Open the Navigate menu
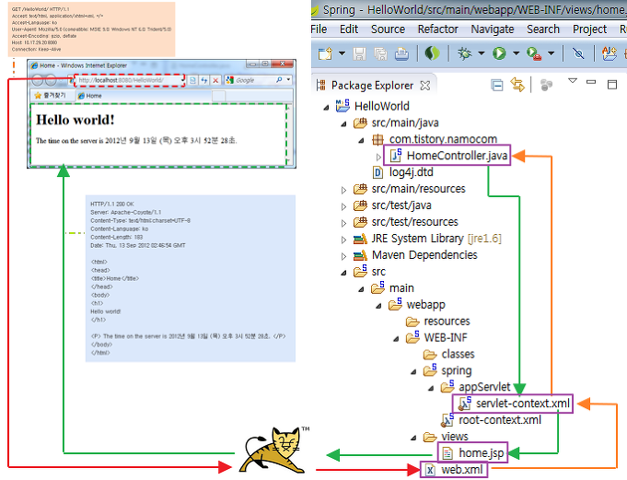 tap(493, 29)
